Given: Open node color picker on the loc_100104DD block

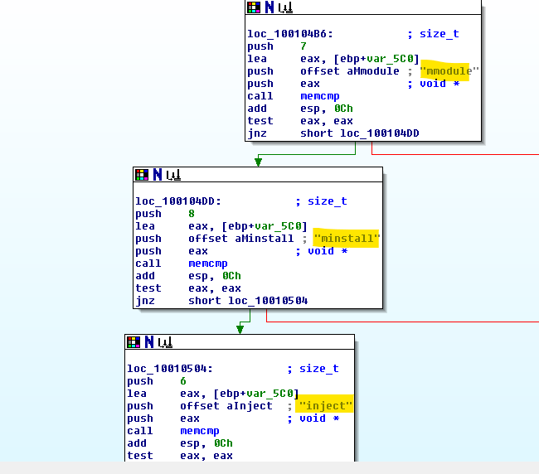Looking at the screenshot, I should 142,175.
